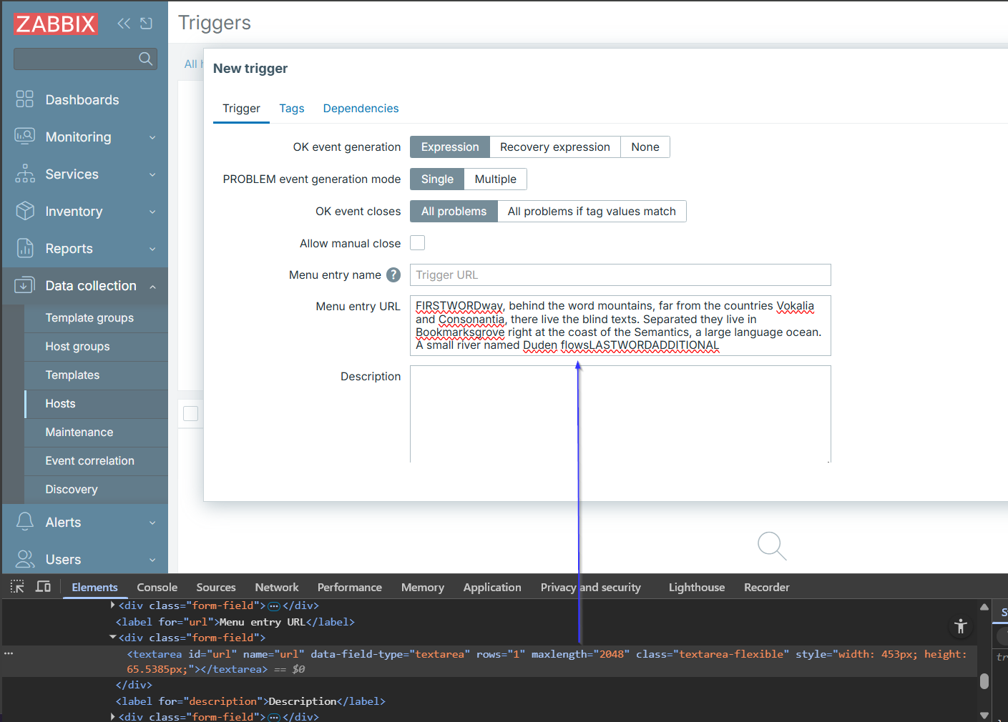This screenshot has width=1008, height=722.
Task: Toggle the DevTools device toolbar icon
Action: pos(44,587)
